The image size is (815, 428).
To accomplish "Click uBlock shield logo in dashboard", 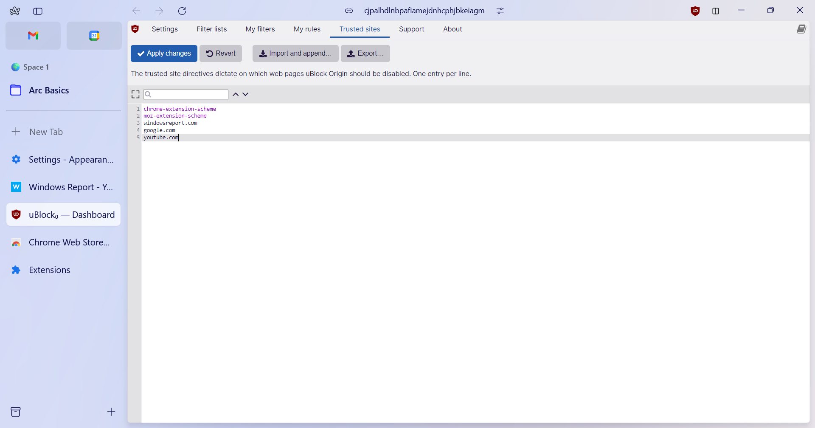I will click(x=135, y=29).
